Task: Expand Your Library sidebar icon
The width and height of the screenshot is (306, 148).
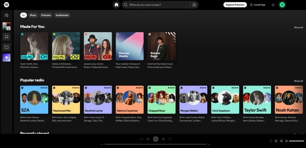Action: coord(7,15)
